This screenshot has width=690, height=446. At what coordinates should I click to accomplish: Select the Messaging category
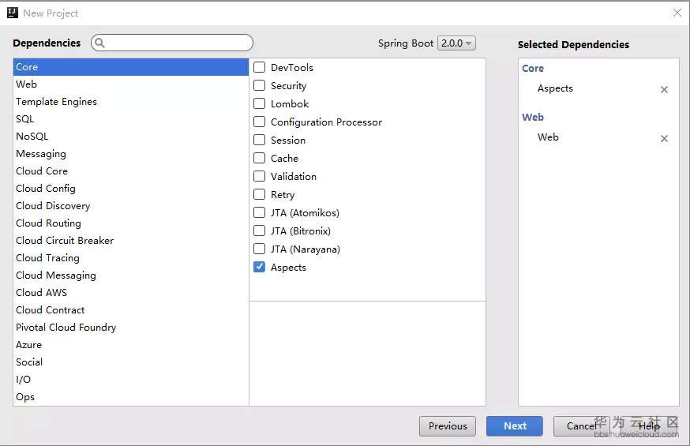click(x=131, y=153)
